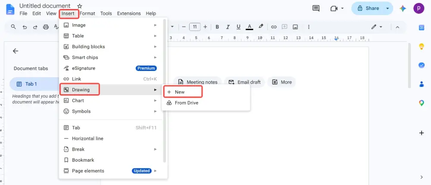The height and width of the screenshot is (185, 431).
Task: Select Tab in the Insert menu
Action: pos(110,128)
